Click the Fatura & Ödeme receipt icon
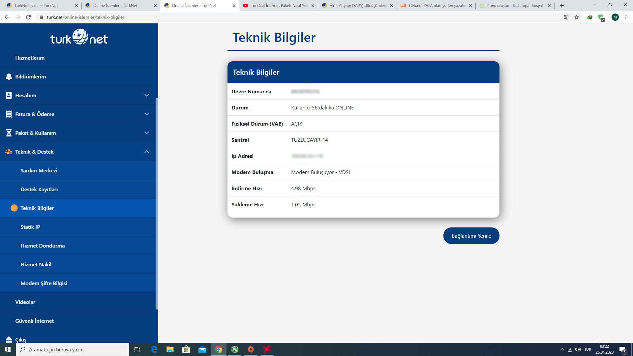The width and height of the screenshot is (633, 356). (9, 114)
